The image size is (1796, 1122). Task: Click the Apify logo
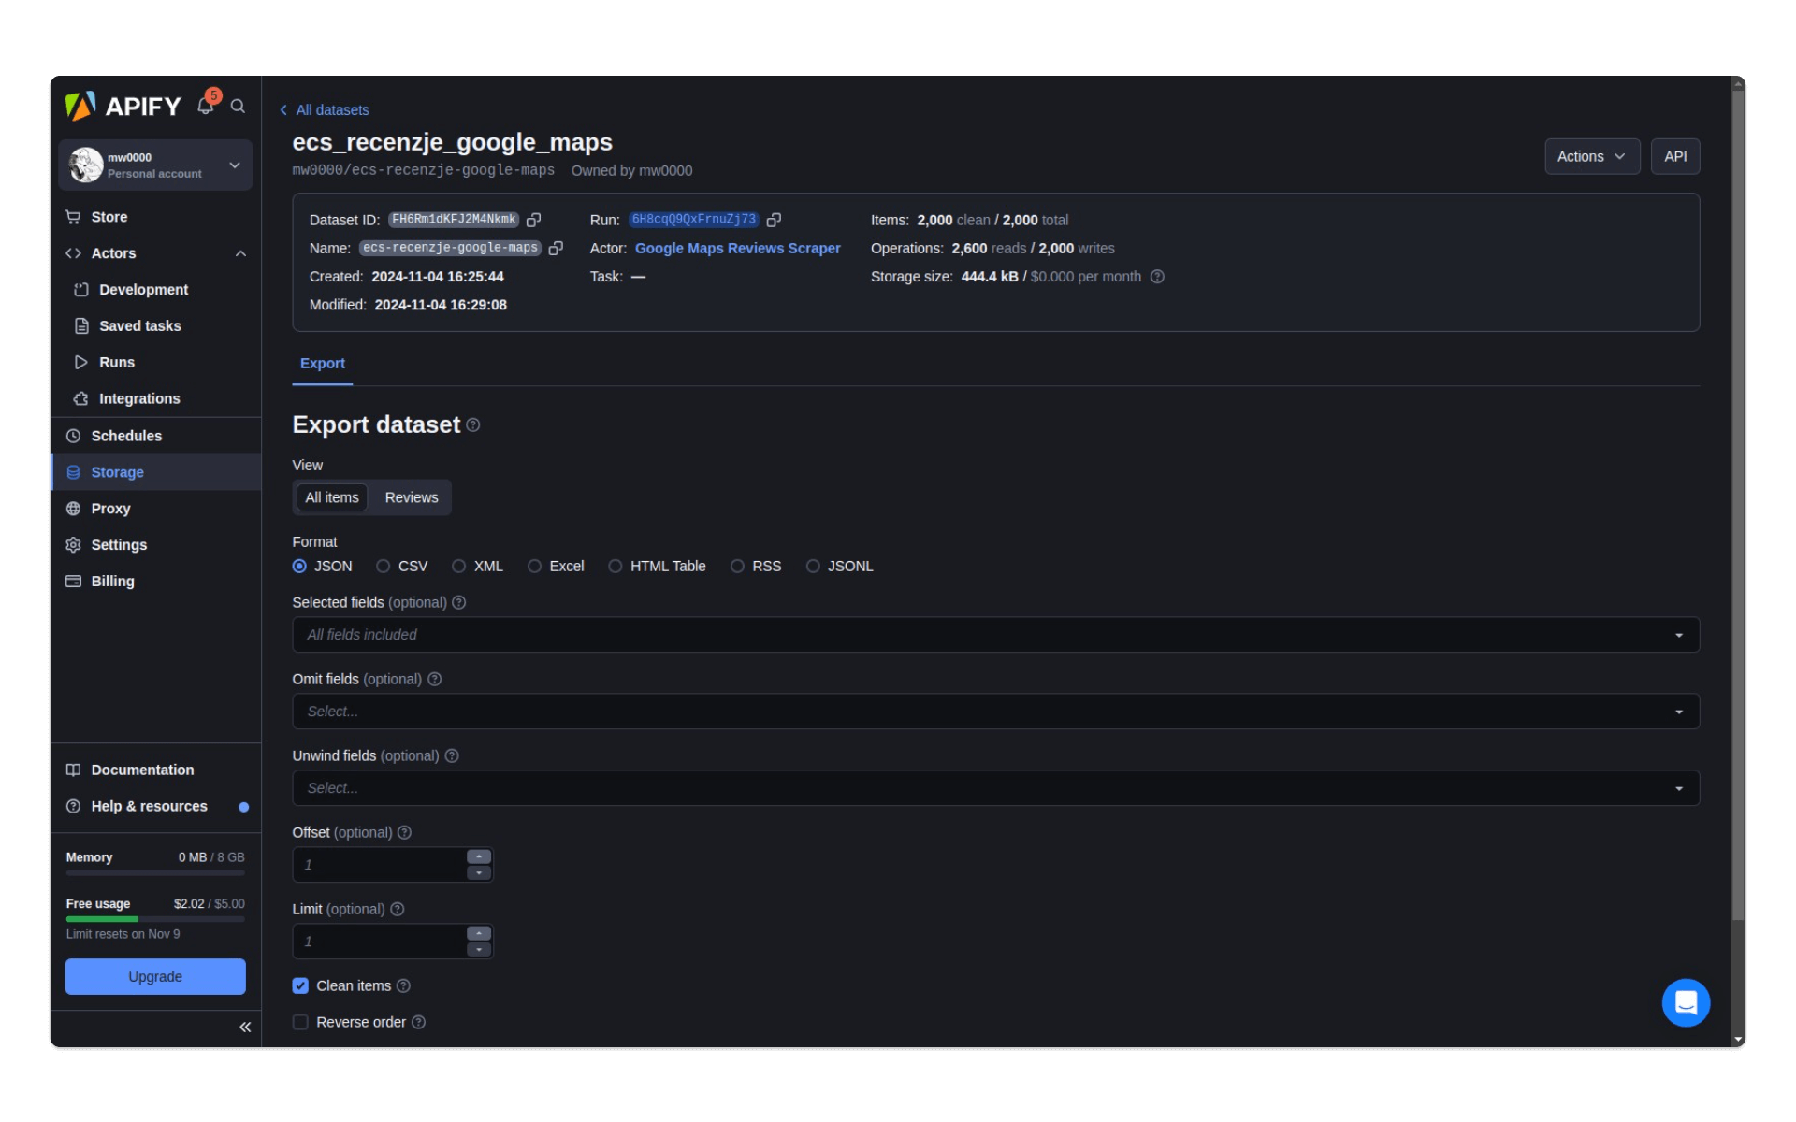pos(123,106)
